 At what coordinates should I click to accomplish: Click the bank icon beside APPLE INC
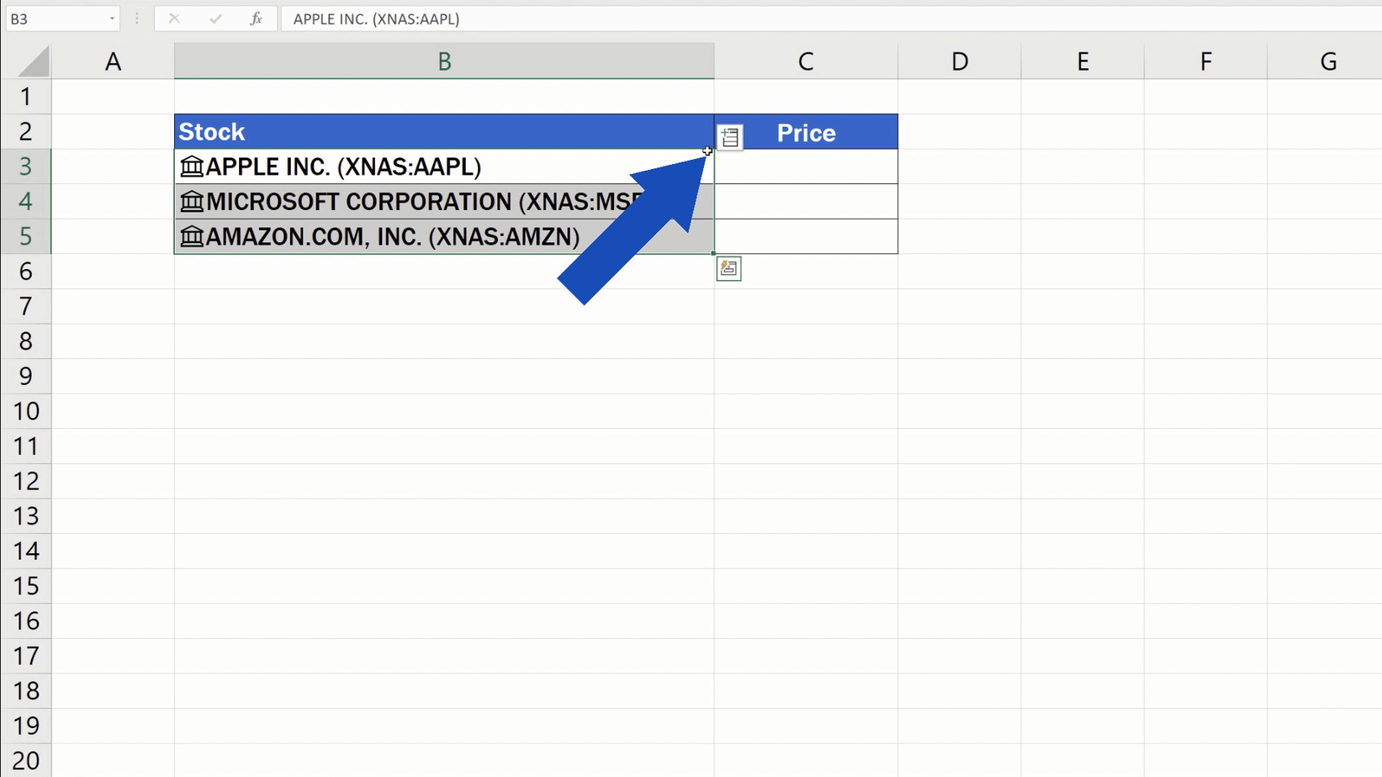[x=190, y=166]
